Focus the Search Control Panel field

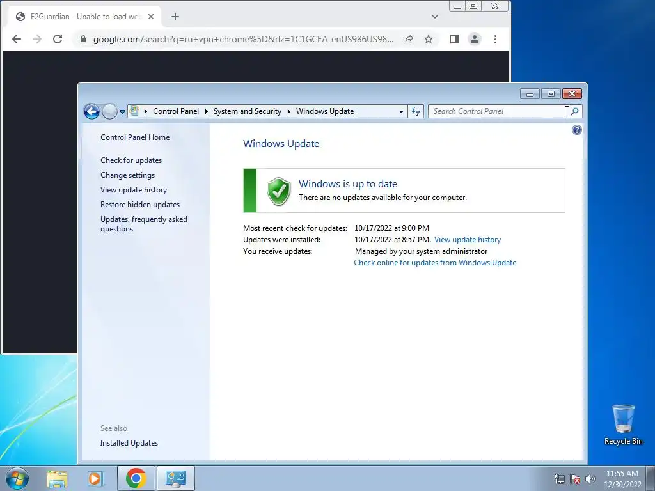click(x=497, y=111)
